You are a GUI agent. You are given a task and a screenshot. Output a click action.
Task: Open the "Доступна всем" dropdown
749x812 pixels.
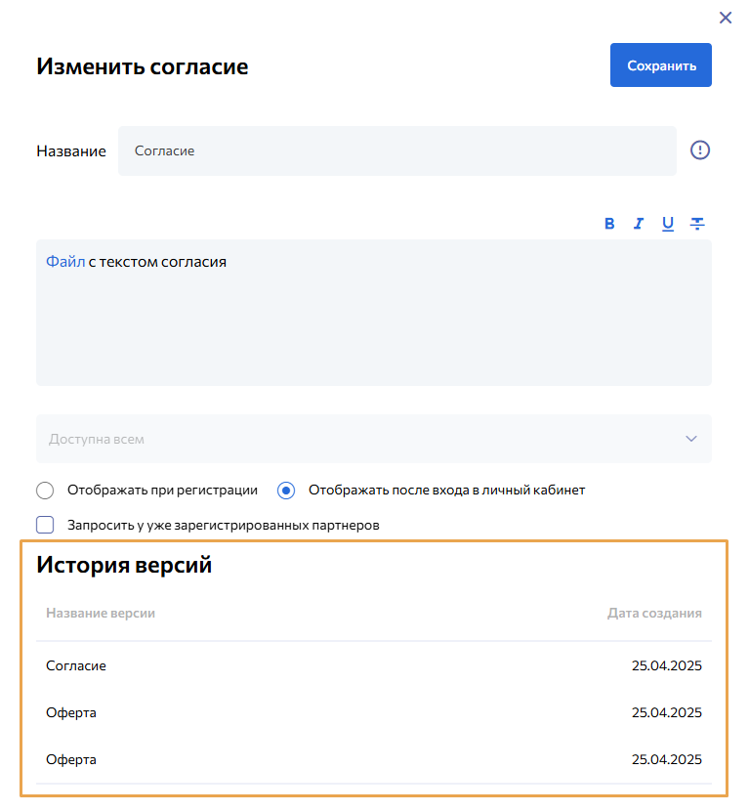coord(373,439)
